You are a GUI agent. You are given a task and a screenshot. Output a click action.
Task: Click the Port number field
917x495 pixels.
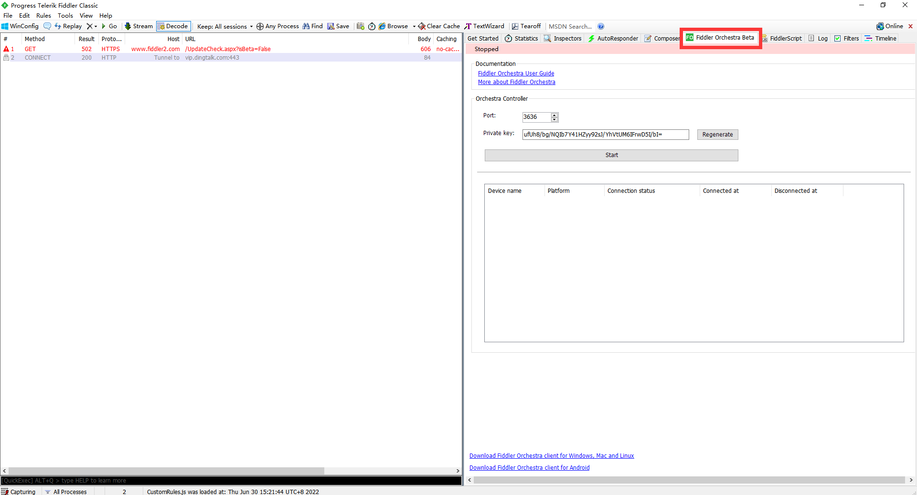536,117
